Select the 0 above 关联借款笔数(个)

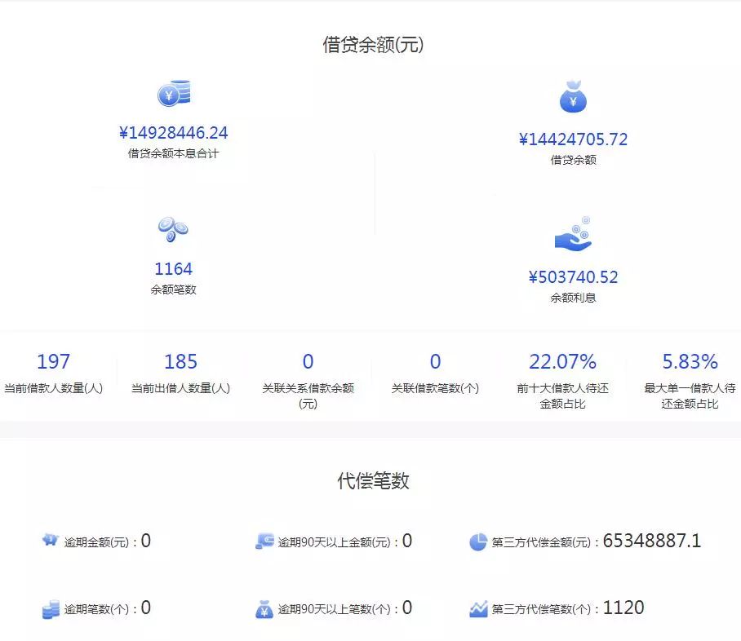pos(435,362)
